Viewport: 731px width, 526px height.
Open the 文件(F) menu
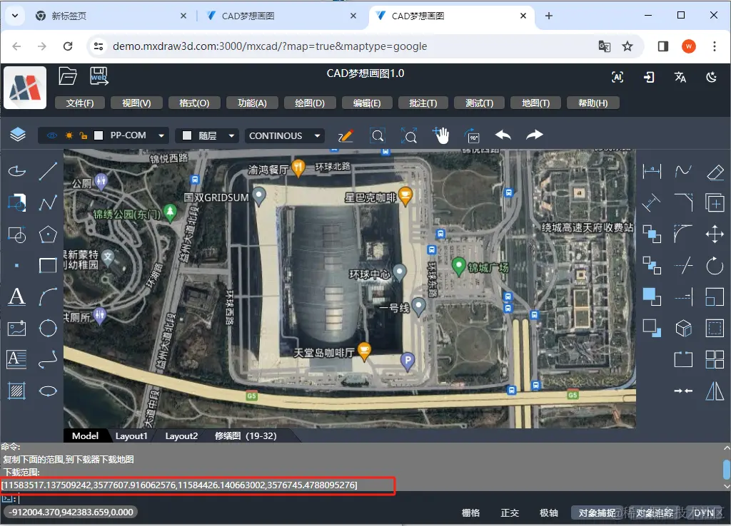(80, 103)
